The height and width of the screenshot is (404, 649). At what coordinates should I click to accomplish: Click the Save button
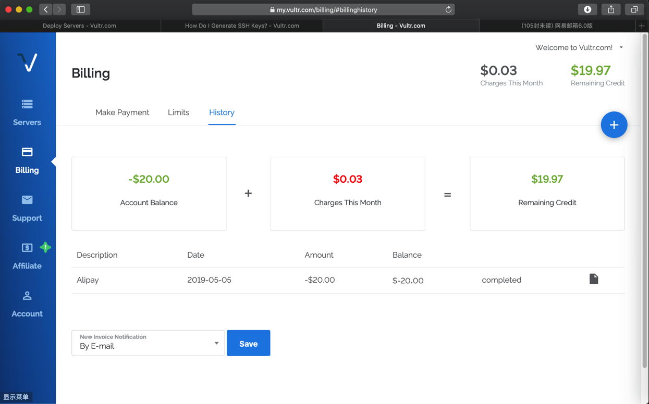coord(248,343)
